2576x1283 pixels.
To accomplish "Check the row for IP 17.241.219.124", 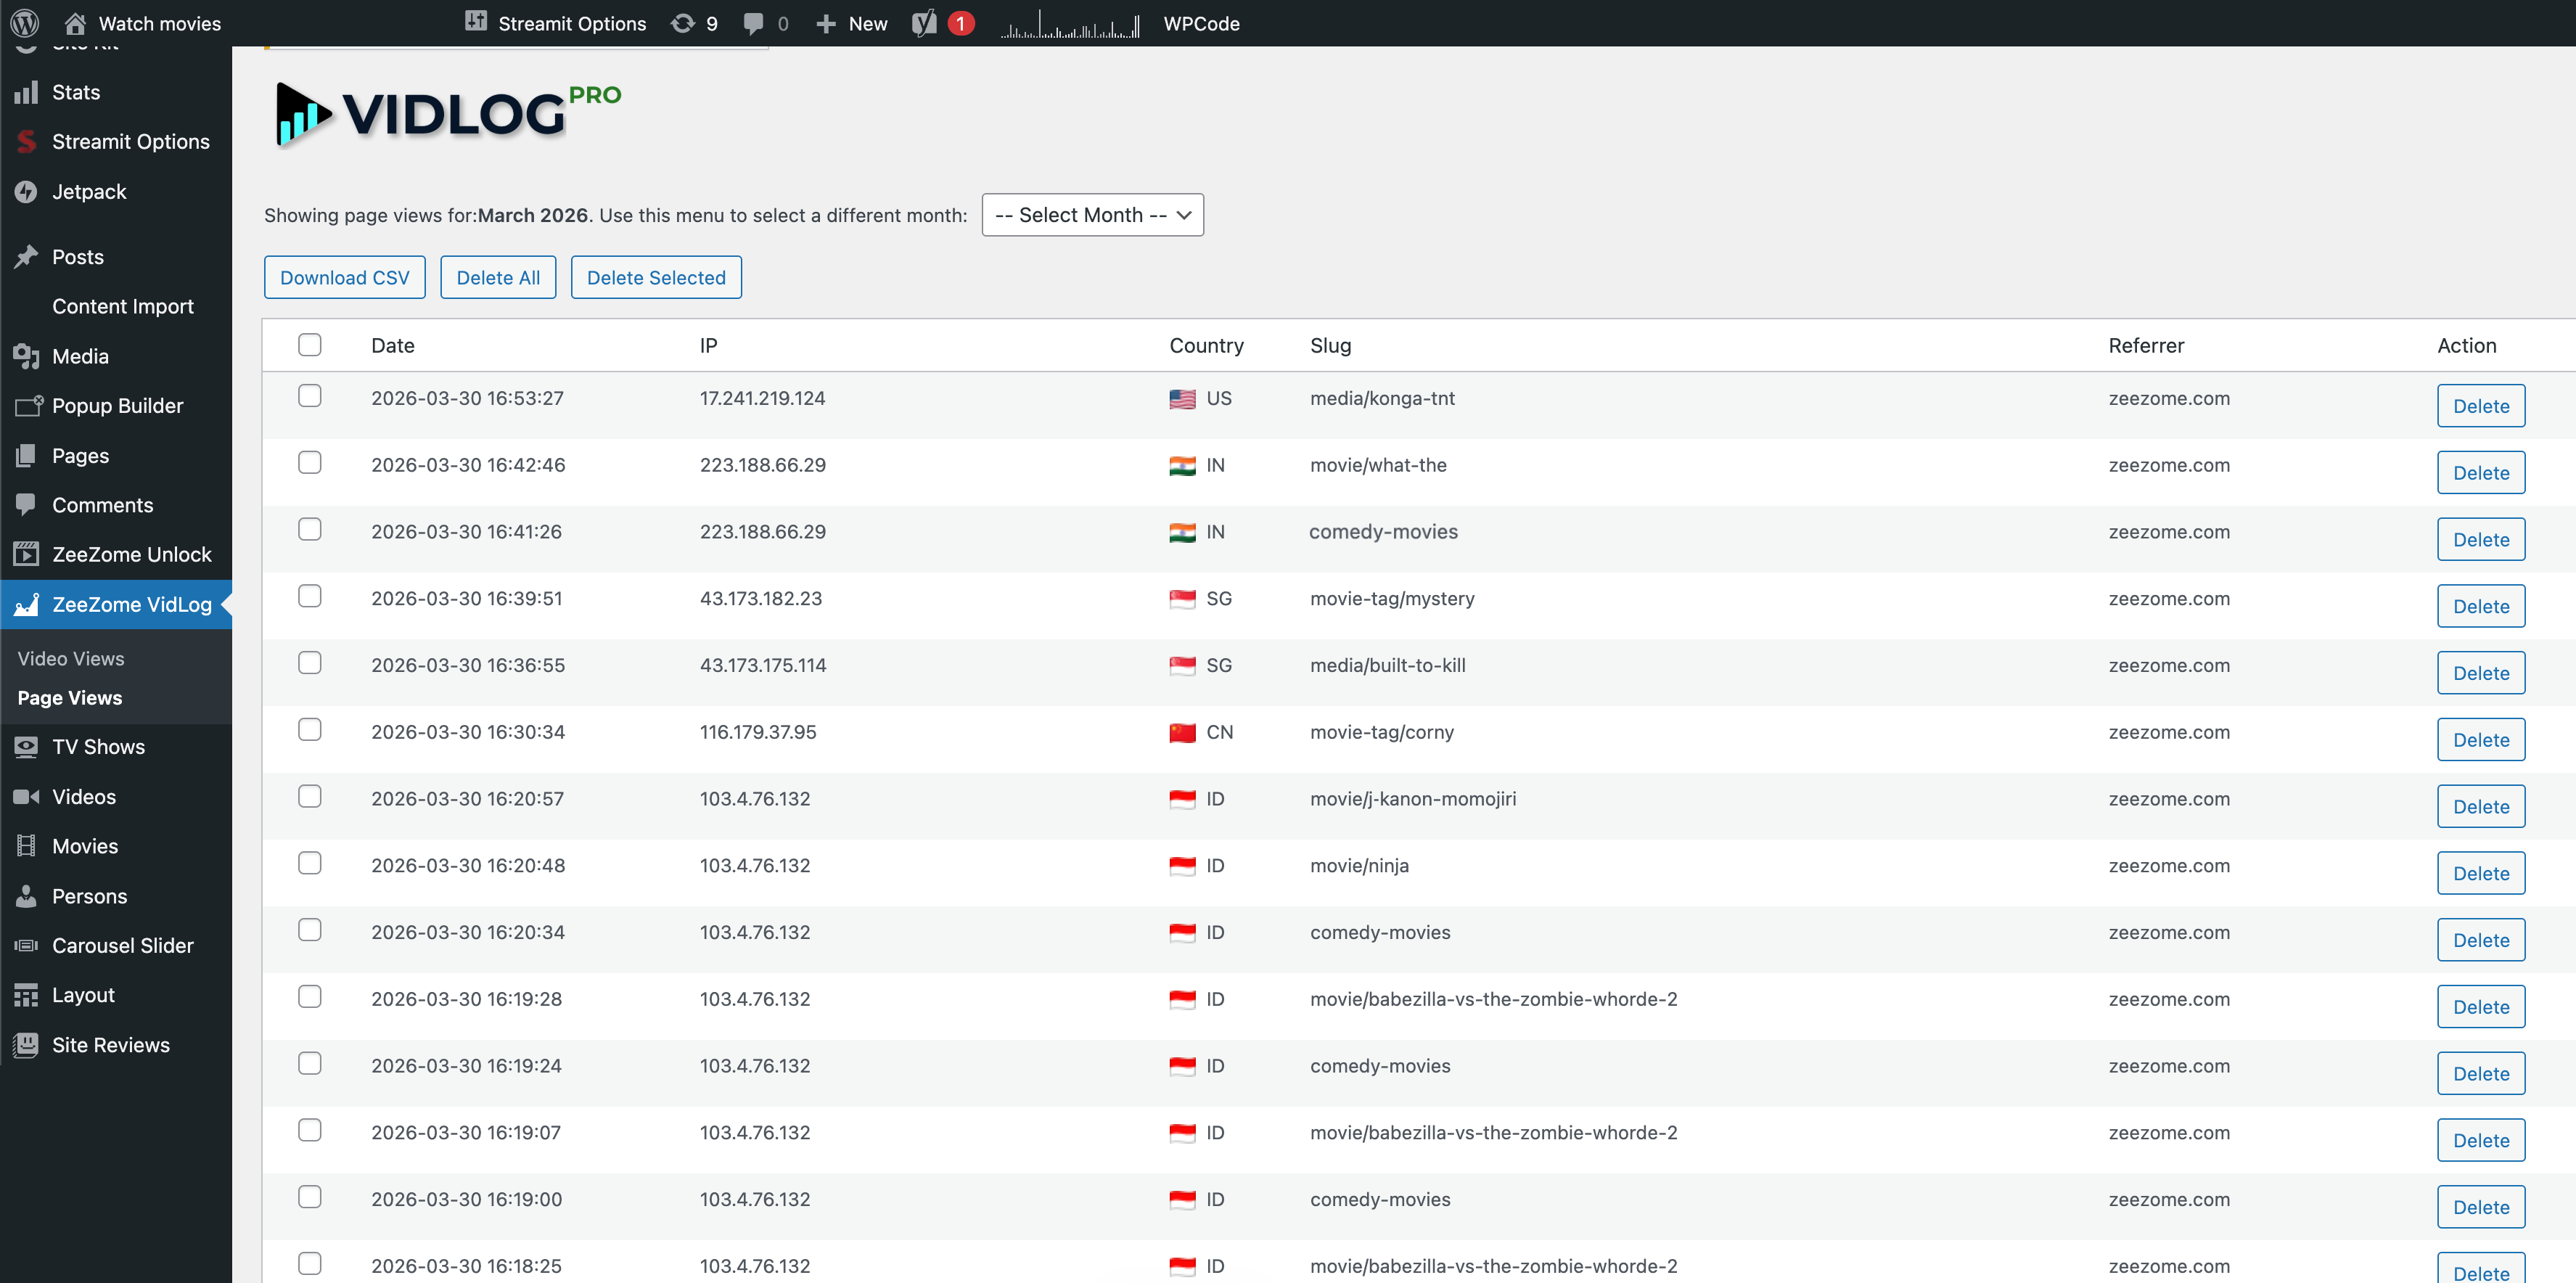I will 309,396.
